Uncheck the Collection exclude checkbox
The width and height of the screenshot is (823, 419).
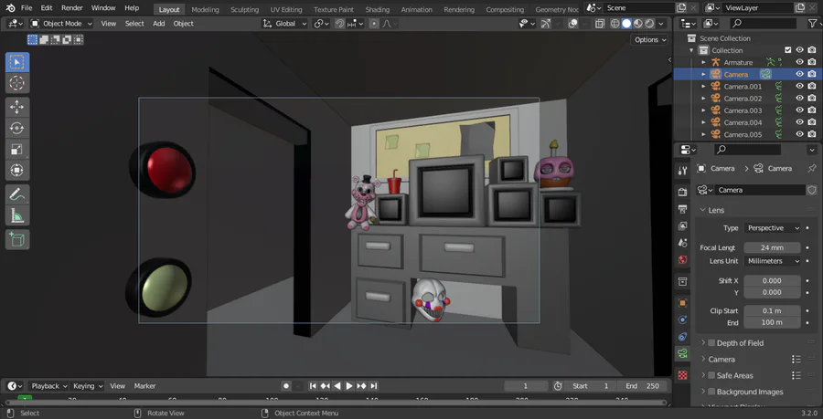pos(788,50)
